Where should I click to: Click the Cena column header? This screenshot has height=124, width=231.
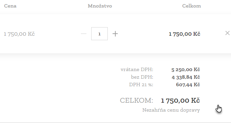pos(10,6)
